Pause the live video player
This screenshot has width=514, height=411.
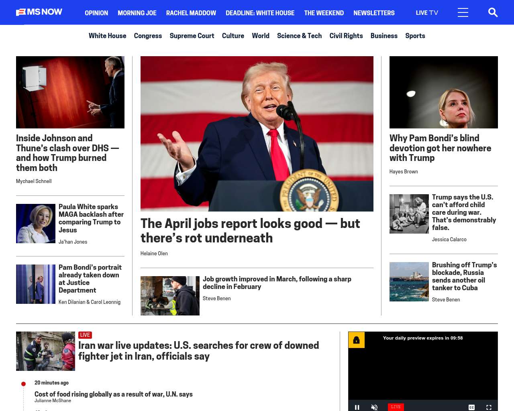(357, 407)
